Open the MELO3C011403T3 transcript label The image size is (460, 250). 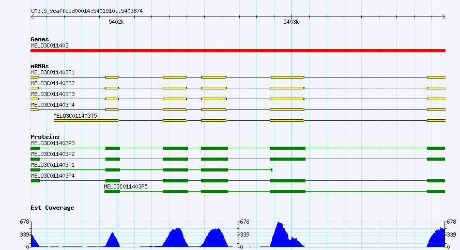(53, 95)
